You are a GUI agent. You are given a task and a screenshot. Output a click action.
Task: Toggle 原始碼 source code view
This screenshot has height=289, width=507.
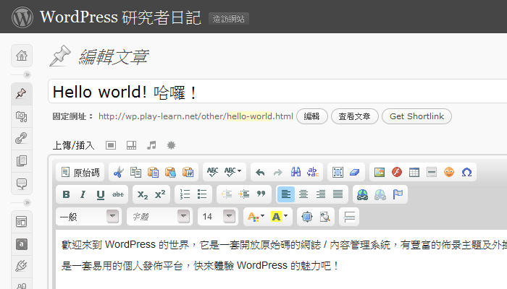pos(80,172)
